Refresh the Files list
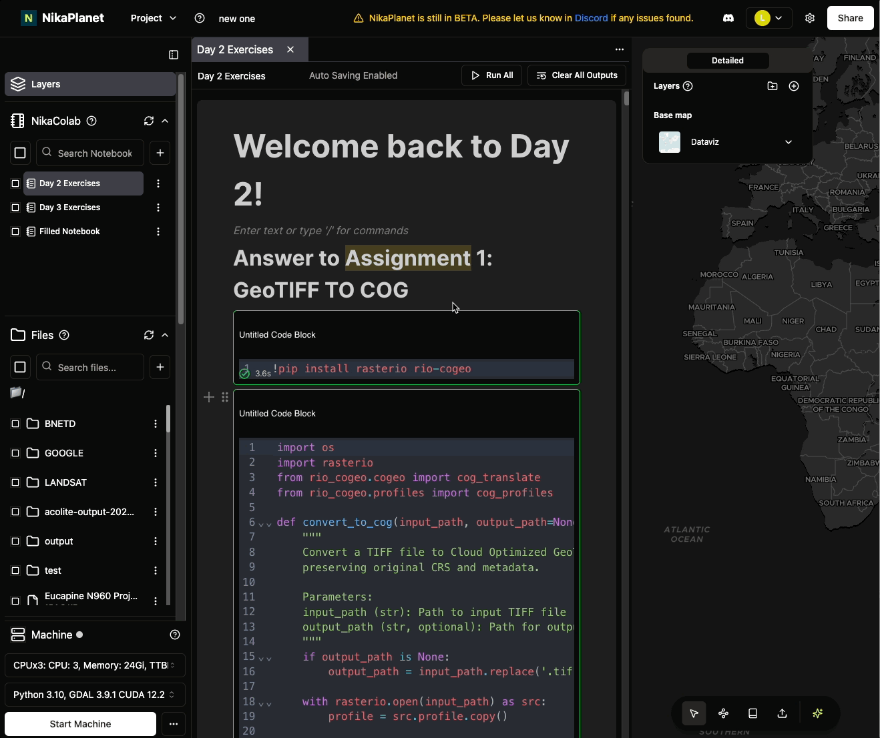Viewport: 880px width, 738px height. point(149,335)
